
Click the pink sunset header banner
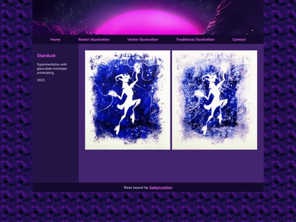[148, 18]
